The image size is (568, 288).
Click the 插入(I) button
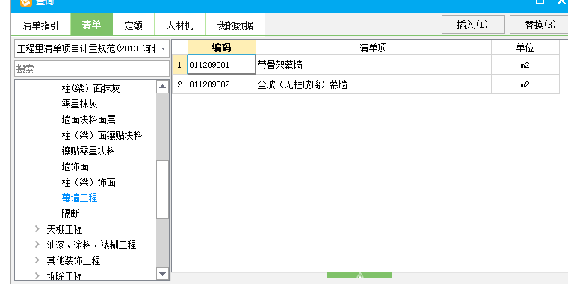473,24
